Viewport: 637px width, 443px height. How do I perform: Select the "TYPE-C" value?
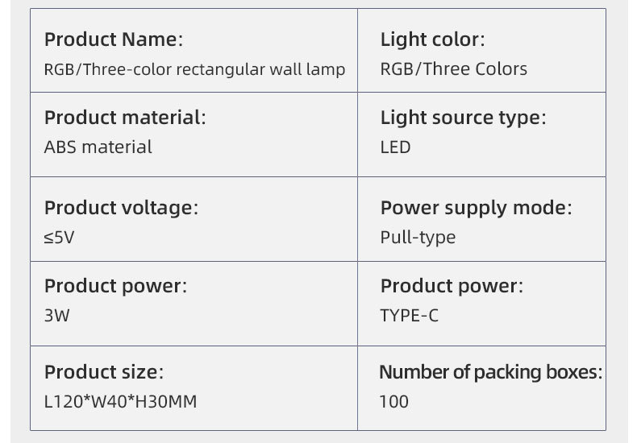410,316
